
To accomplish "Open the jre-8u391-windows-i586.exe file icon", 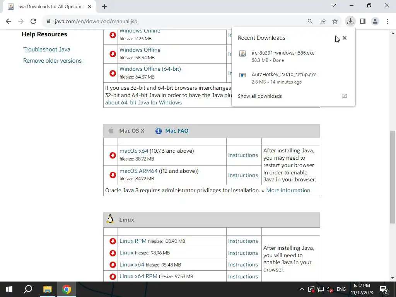I will pyautogui.click(x=242, y=53).
